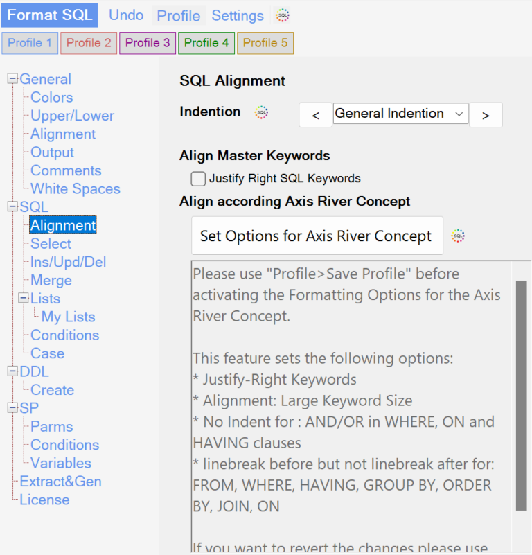Go to next indention section arrow
This screenshot has height=555, width=532.
[486, 115]
